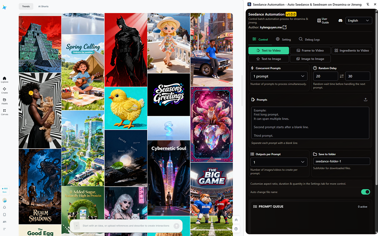378x236 pixels.
Task: Switch to the Trends tab
Action: (x=26, y=6)
